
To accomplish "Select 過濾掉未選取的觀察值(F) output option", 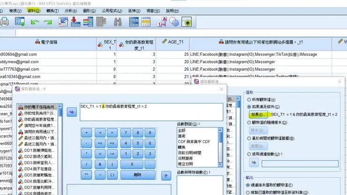I will point(269,185).
